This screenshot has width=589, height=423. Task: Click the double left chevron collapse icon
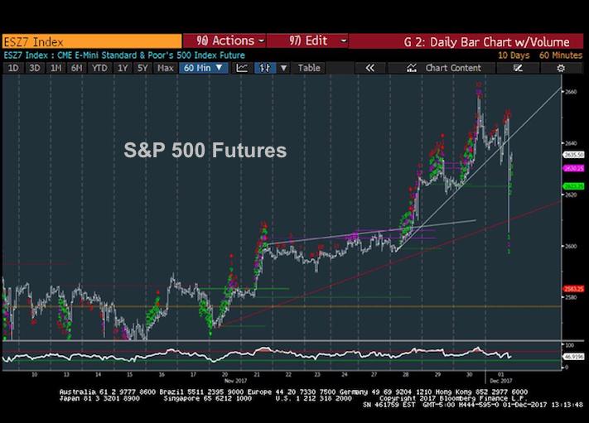coord(370,68)
